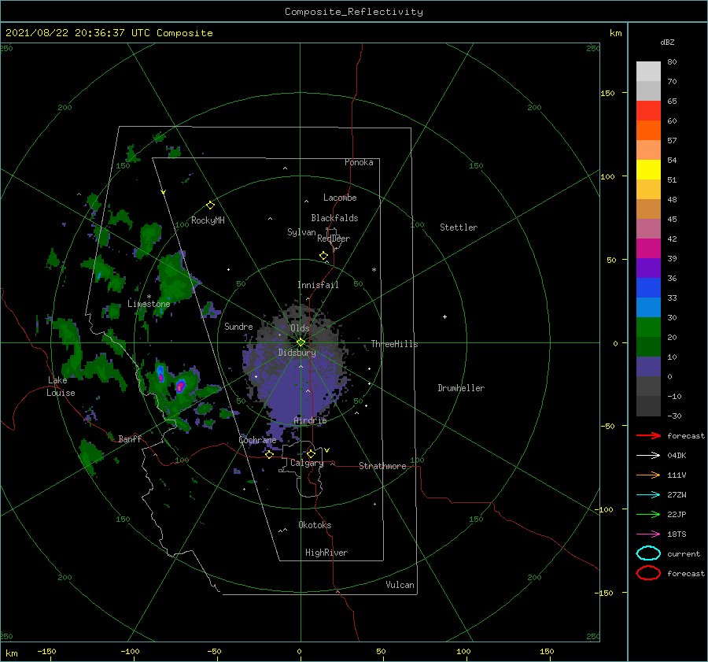Click the orange 111V arrow legend icon
Image resolution: width=708 pixels, height=662 pixels.
point(648,475)
